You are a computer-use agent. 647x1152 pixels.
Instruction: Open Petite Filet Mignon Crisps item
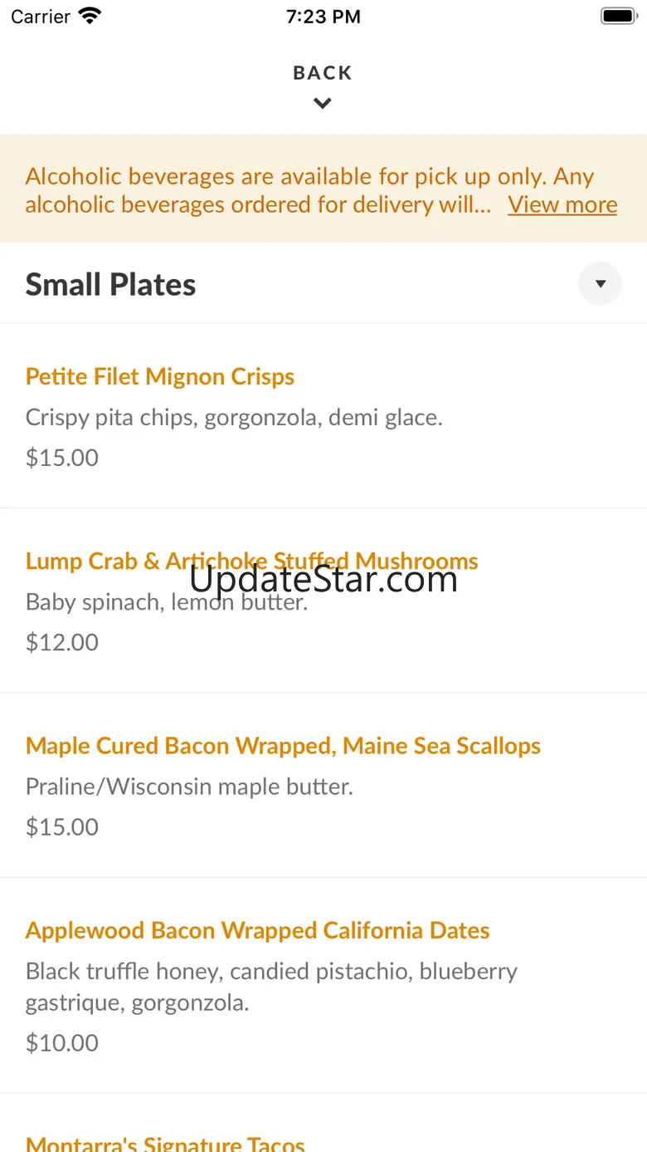160,376
